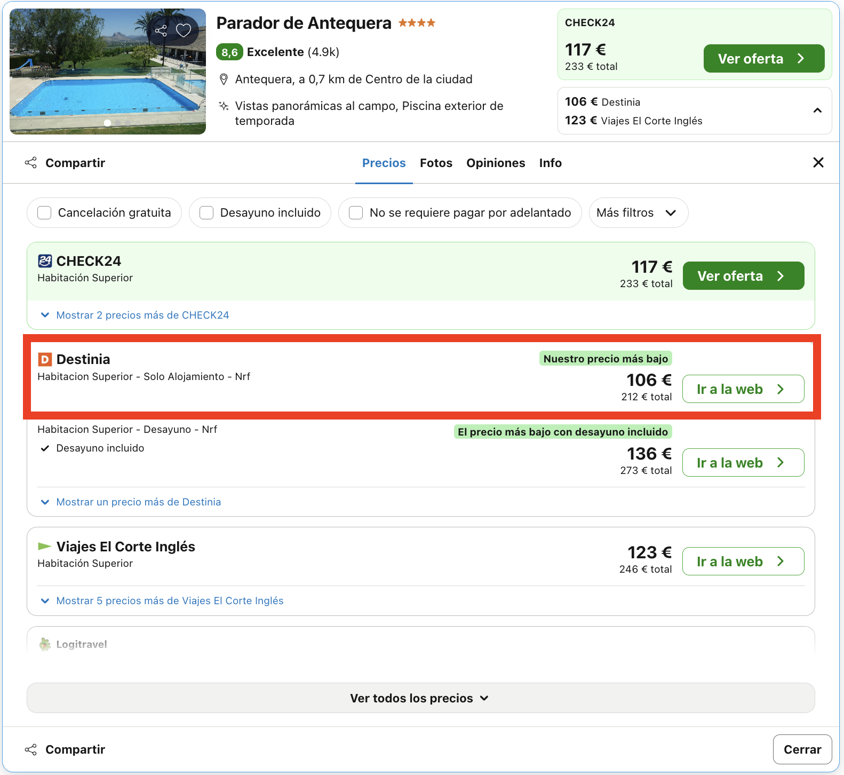Click the Nuestro precio más bajo badge
844x775 pixels.
click(x=606, y=359)
